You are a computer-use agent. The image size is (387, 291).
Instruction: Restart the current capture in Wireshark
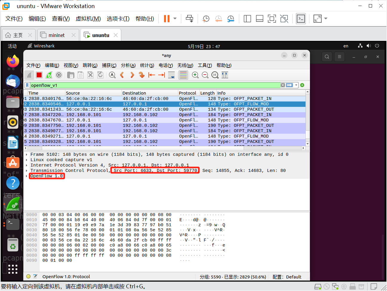click(x=49, y=75)
